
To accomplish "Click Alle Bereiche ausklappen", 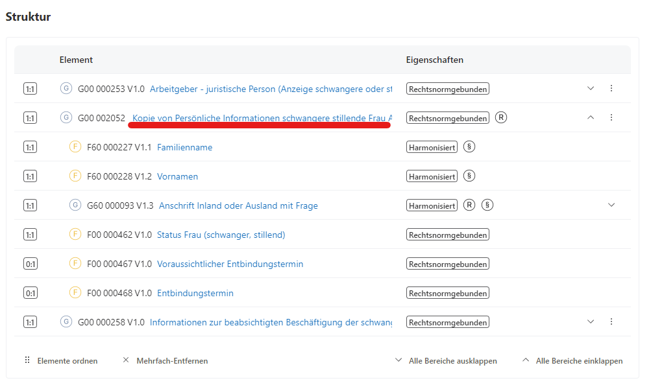I will pyautogui.click(x=447, y=360).
